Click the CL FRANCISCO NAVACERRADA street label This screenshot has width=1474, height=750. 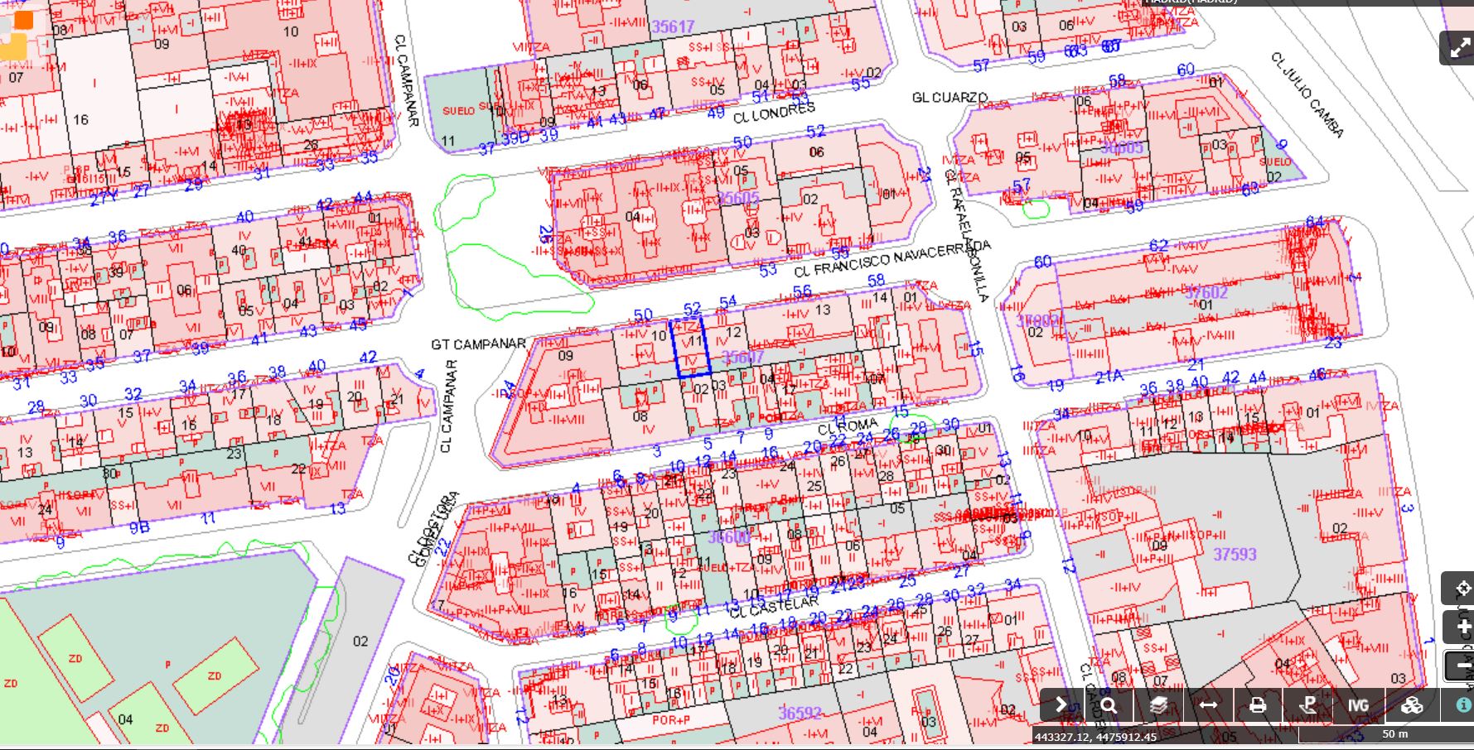pyautogui.click(x=891, y=259)
